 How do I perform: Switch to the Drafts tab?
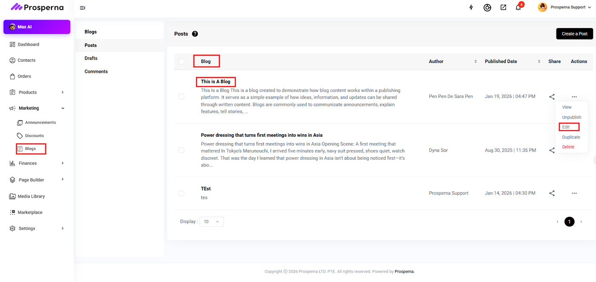(x=91, y=58)
